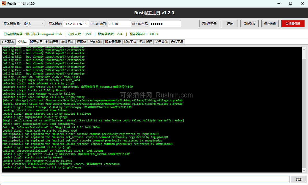The height and width of the screenshot is (185, 308).
Task: Click the red 关闭服务器 (Shutdown Server) button
Action: click(293, 23)
